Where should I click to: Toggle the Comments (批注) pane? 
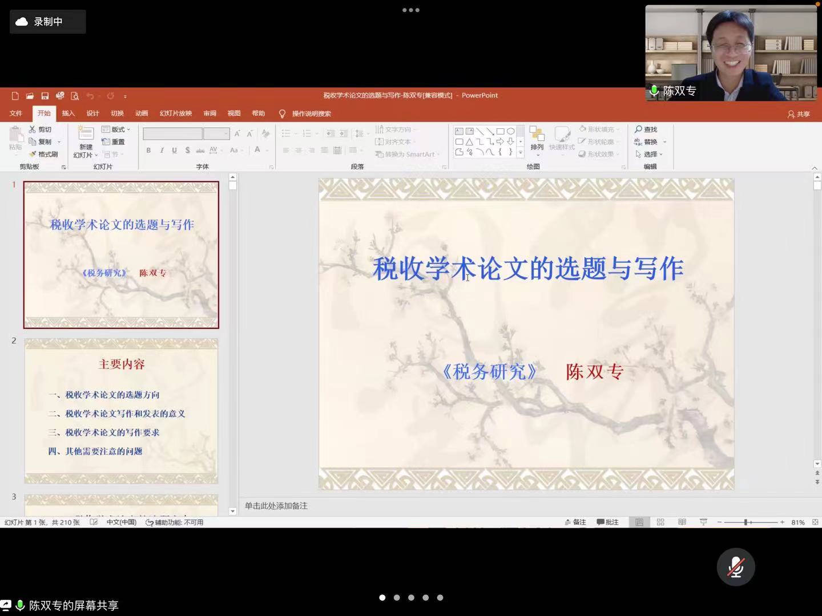[x=607, y=522]
